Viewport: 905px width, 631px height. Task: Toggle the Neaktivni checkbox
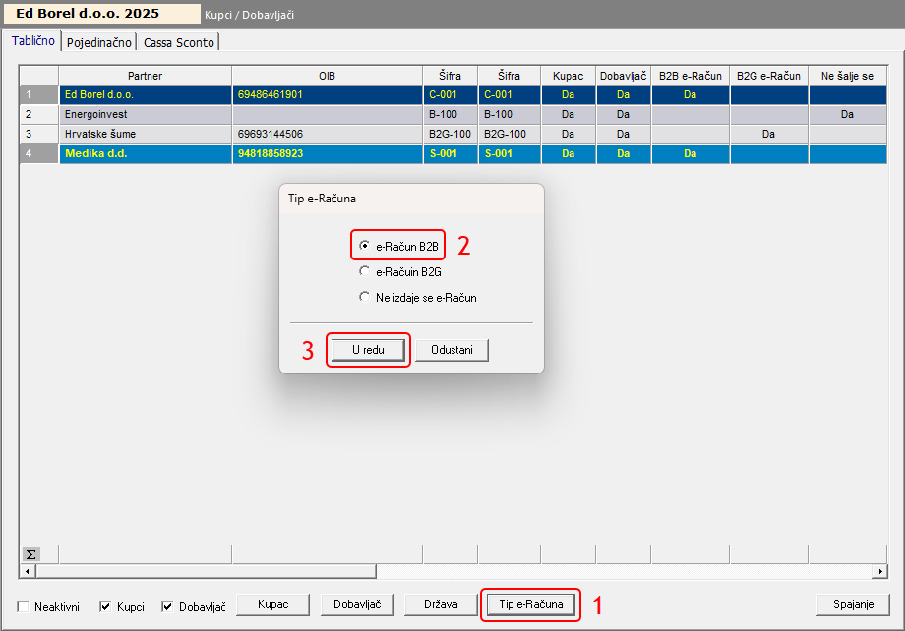coord(25,606)
